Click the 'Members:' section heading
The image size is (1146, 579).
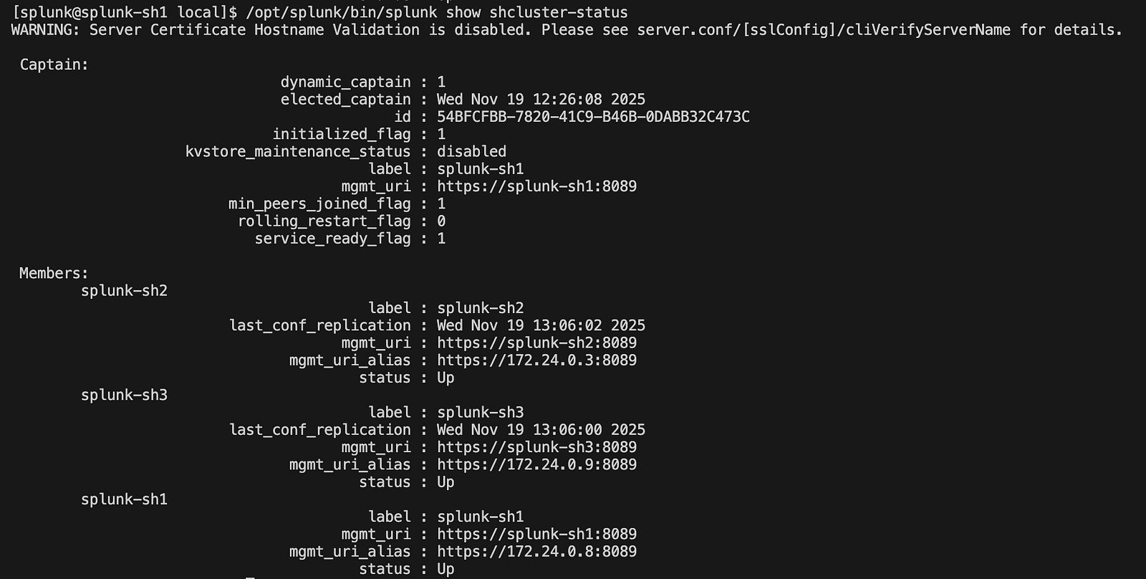[x=54, y=273]
